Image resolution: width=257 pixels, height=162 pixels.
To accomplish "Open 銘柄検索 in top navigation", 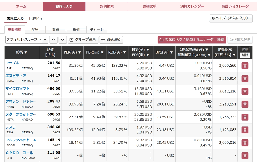I will tap(107, 6).
